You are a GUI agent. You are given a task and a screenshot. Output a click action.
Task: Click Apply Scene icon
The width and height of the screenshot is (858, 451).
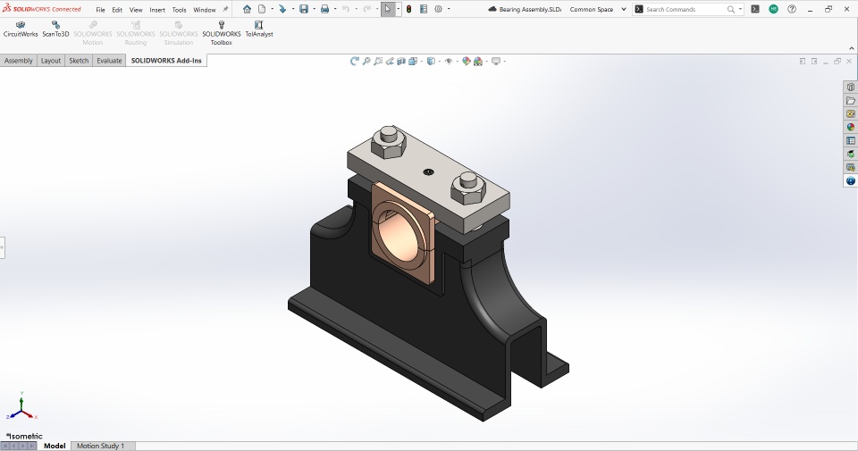pos(478,62)
